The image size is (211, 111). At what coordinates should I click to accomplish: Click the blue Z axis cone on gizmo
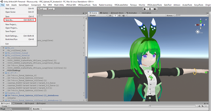[203, 25]
